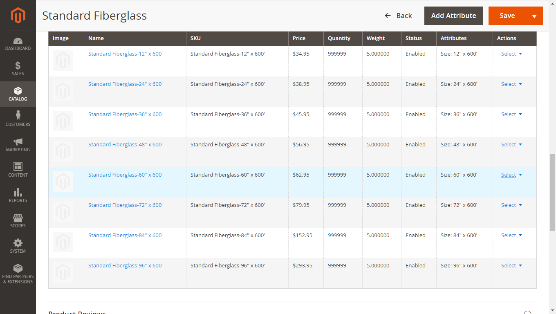This screenshot has width=556, height=314.
Task: Save the Standard Fiberglass product
Action: coord(507,16)
